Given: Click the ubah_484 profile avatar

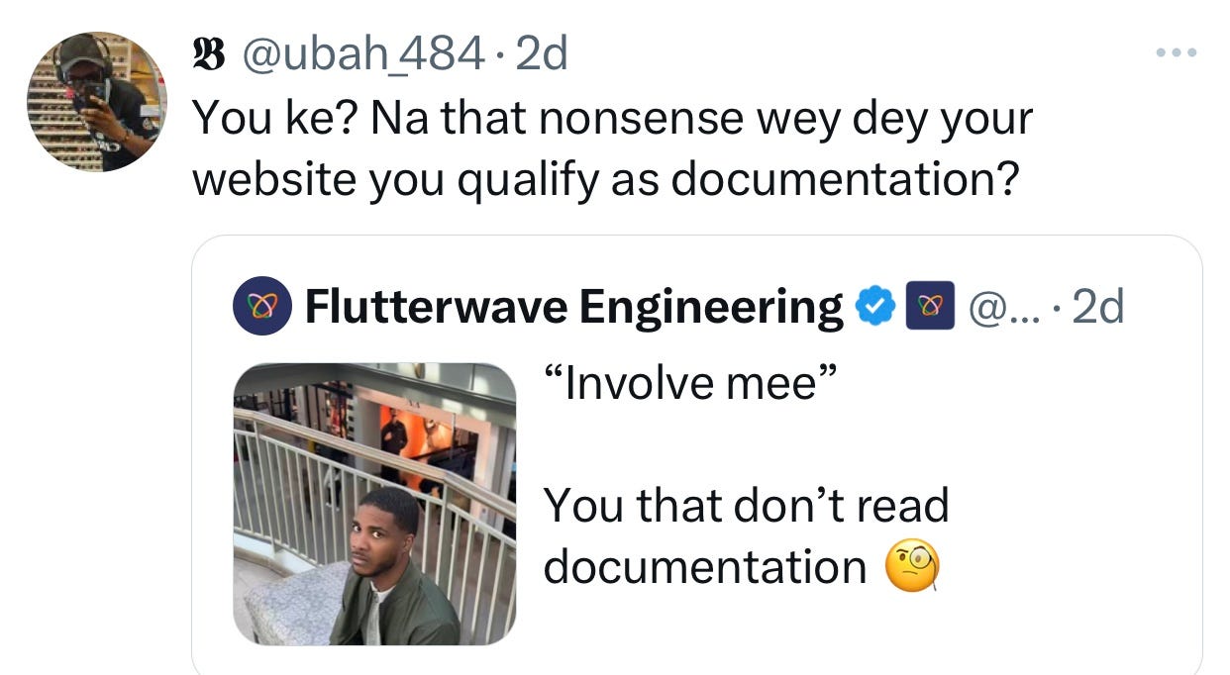Looking at the screenshot, I should [x=96, y=102].
